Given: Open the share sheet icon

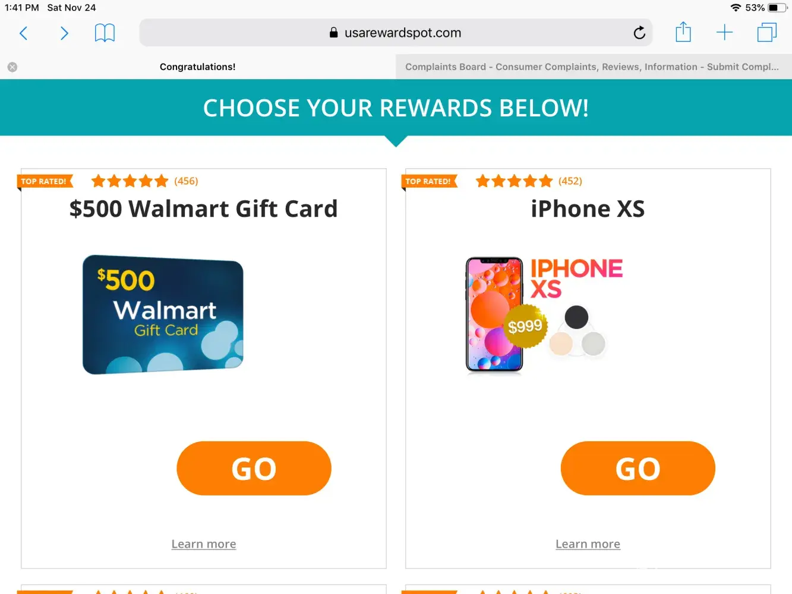Looking at the screenshot, I should [683, 31].
